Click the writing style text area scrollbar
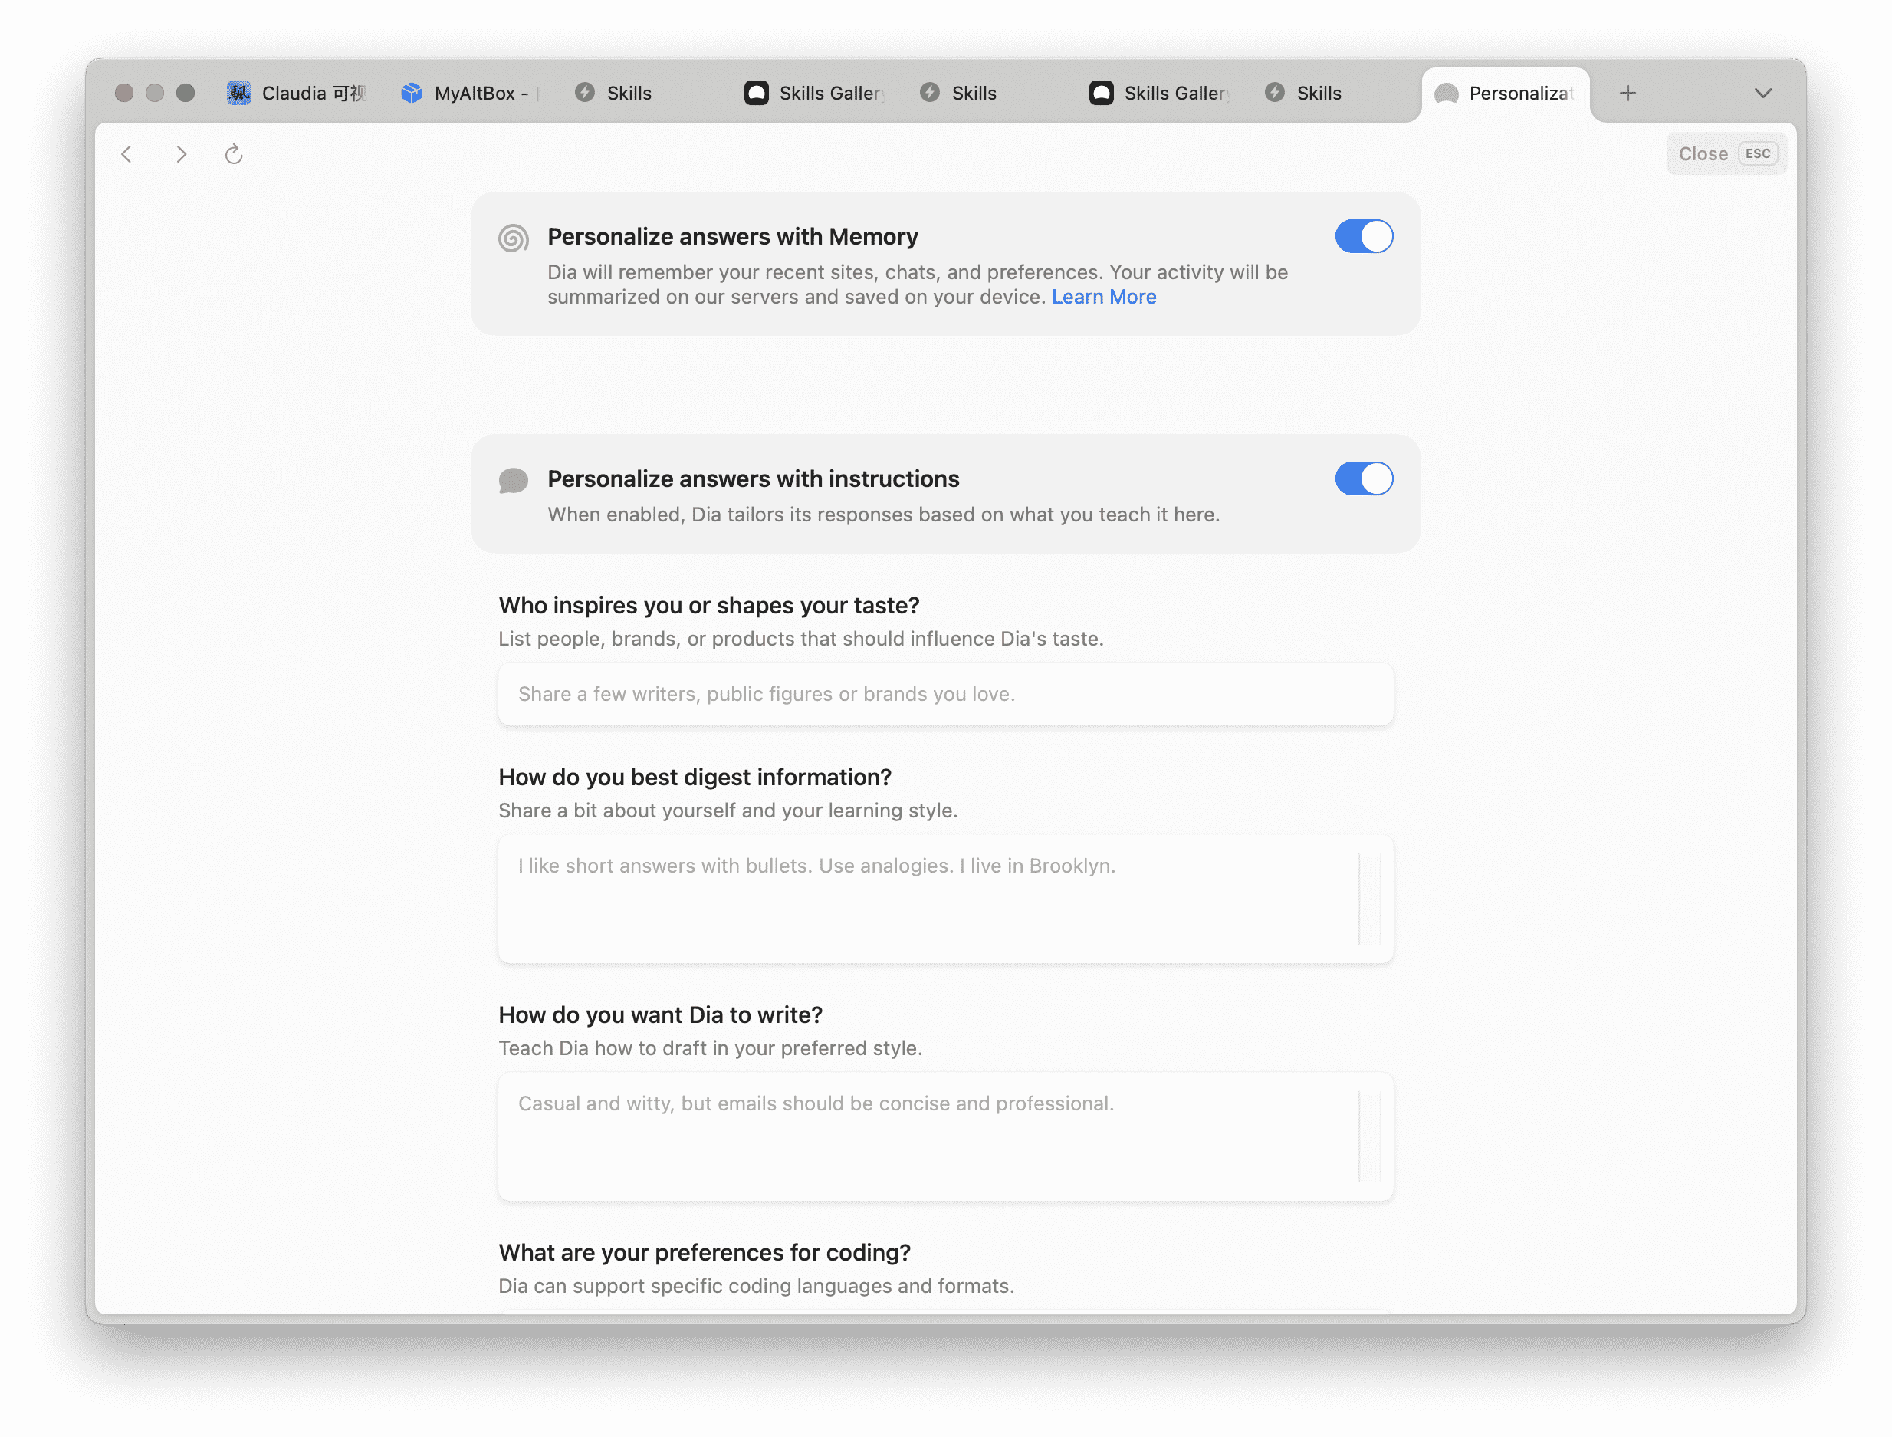Screen dimensions: 1892x1437 [1369, 1136]
